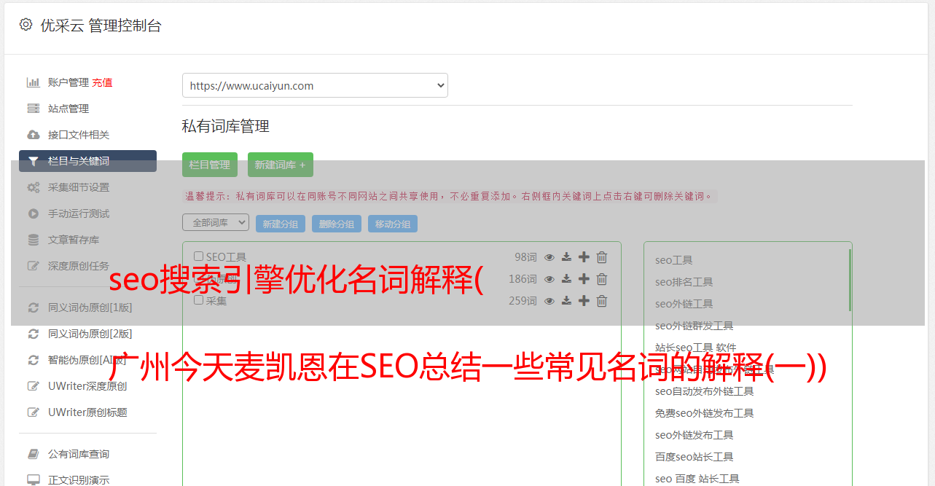
Task: Click the refresh icon for 同义词伪原创[1版]
Action: 33,307
